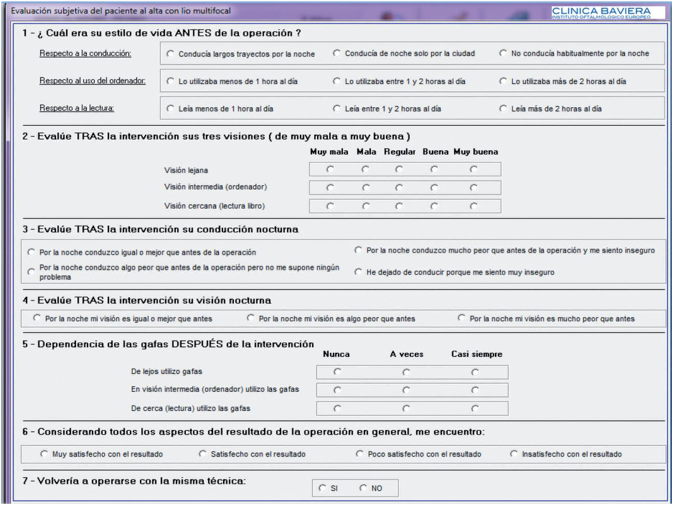Pick 'Leía entre 1 y 2 horas al día'
This screenshot has width=673, height=505.
336,108
